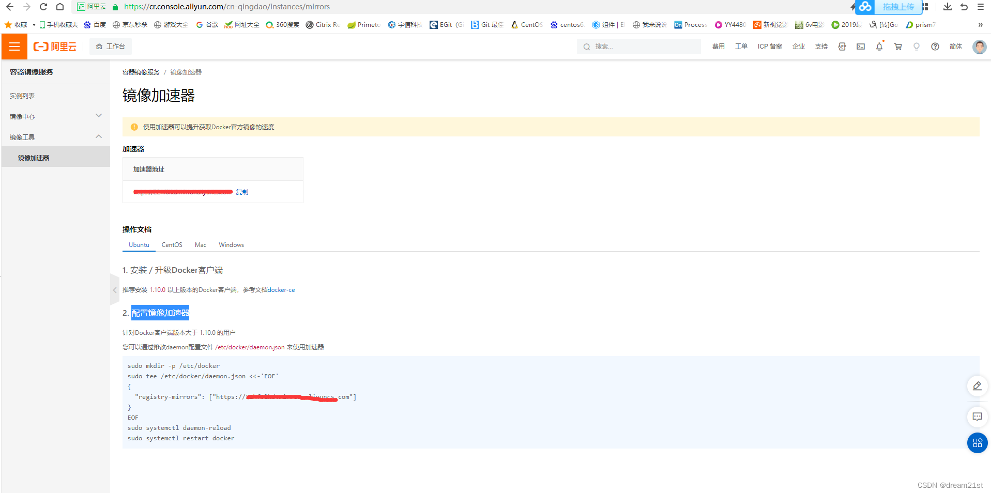Click the 阿里云 site certificate badge

click(x=92, y=7)
